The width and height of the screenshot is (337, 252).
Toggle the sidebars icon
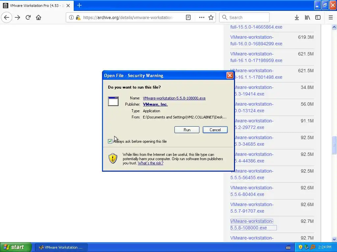pos(318,17)
